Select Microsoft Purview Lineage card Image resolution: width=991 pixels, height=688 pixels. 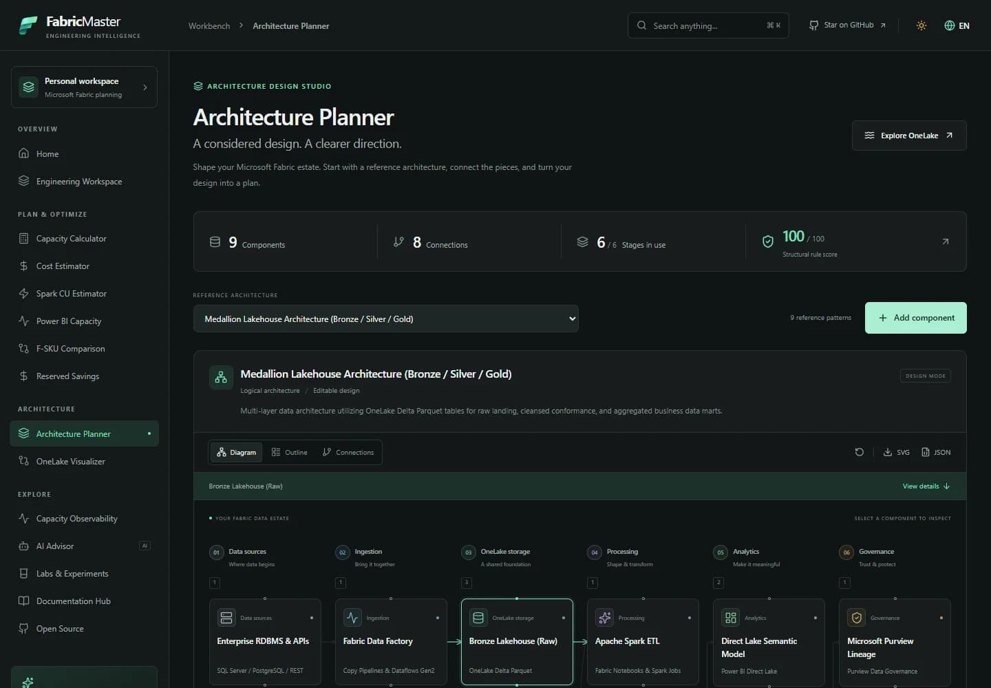click(895, 642)
